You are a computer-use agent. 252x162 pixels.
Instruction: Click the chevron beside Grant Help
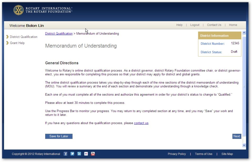point(7,43)
